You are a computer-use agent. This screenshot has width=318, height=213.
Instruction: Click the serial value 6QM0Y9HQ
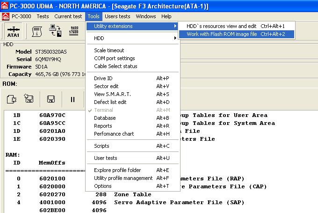click(x=48, y=59)
